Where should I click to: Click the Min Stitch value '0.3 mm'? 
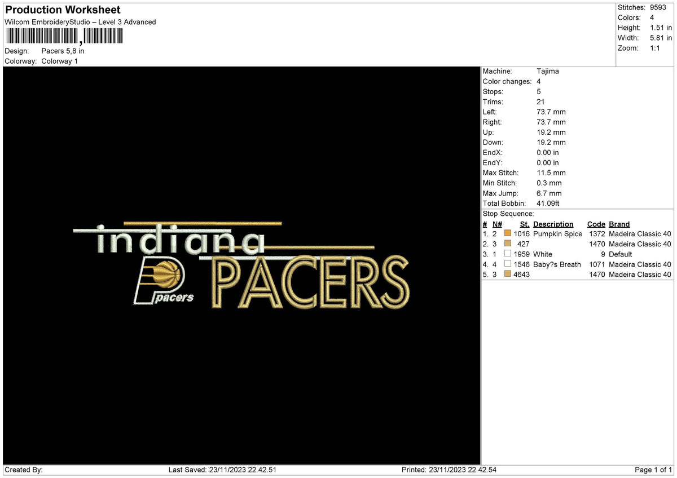[549, 183]
